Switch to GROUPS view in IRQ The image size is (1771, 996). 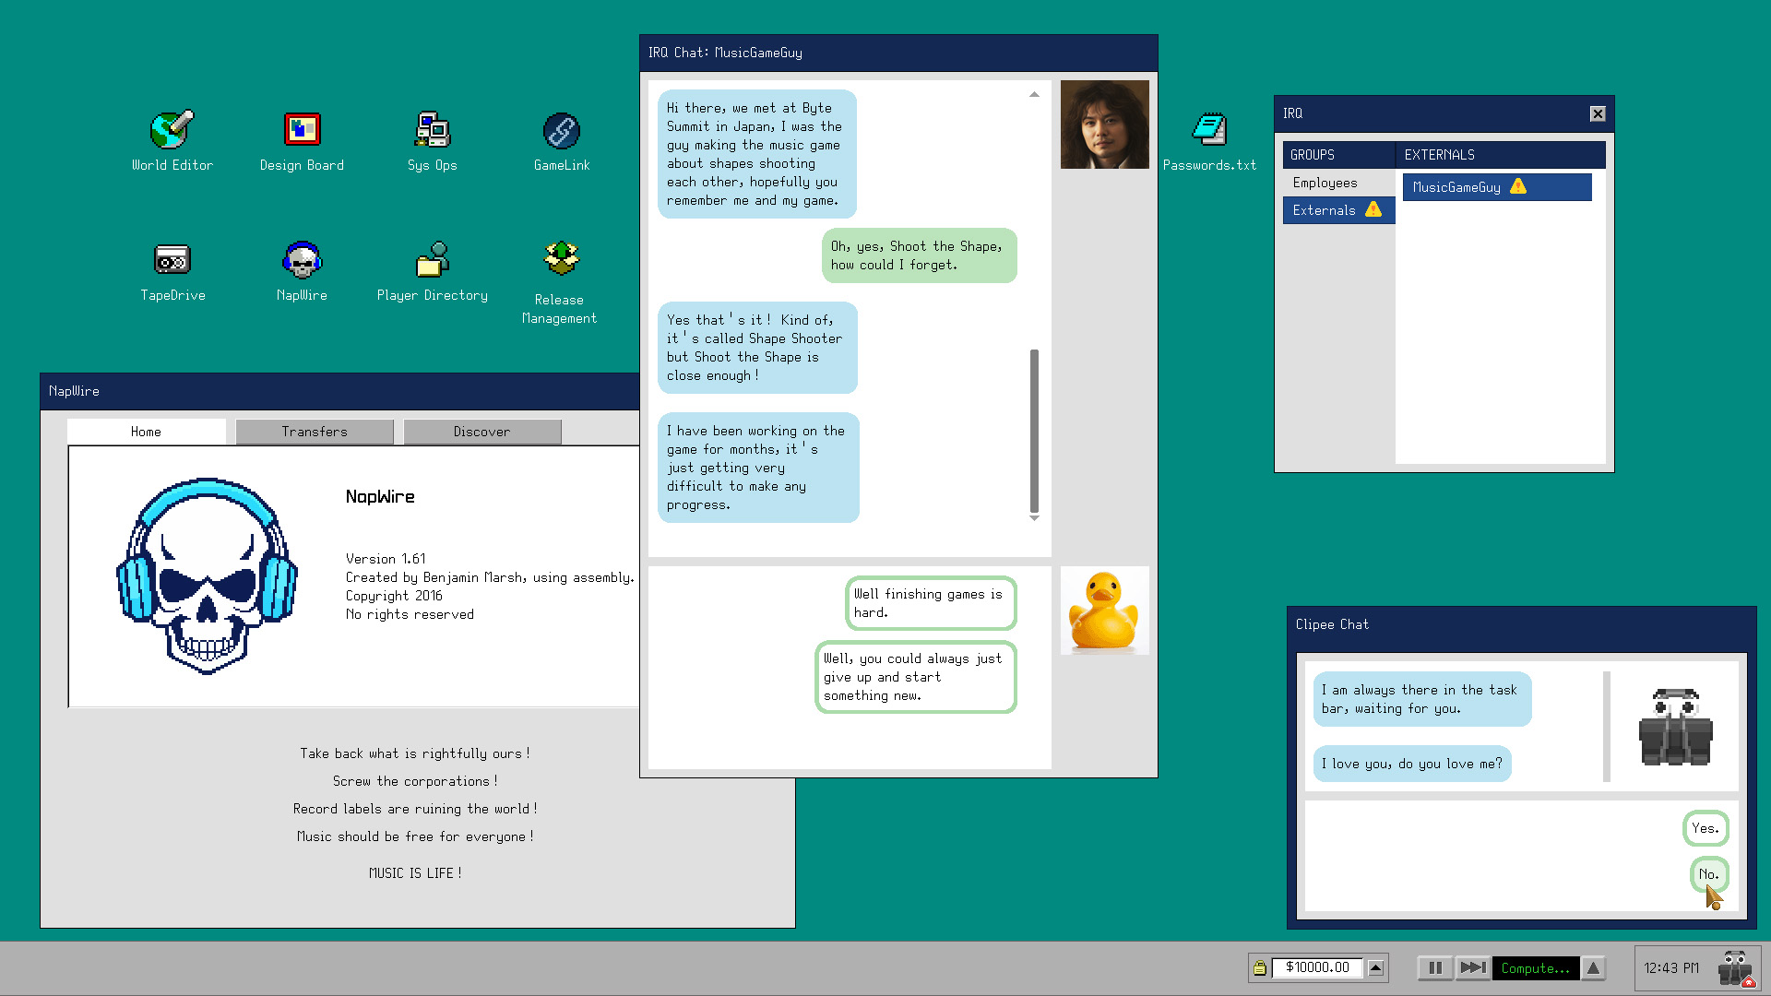[x=1313, y=154]
